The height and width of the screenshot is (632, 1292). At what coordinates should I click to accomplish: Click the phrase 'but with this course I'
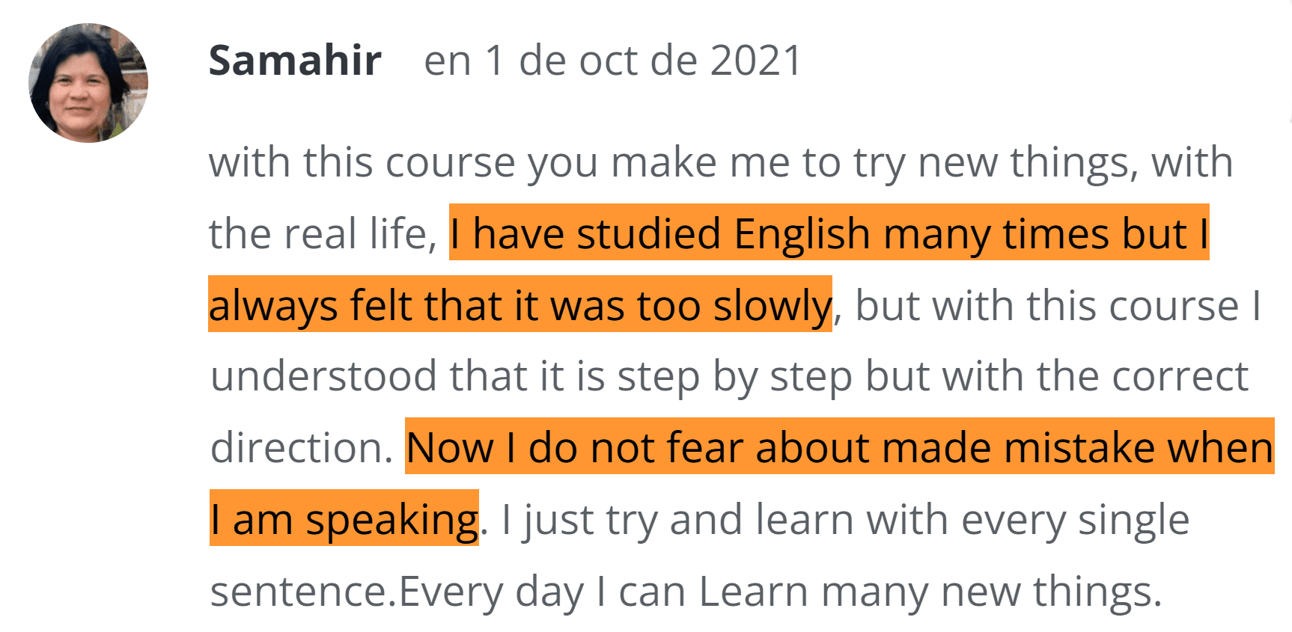tap(1058, 305)
